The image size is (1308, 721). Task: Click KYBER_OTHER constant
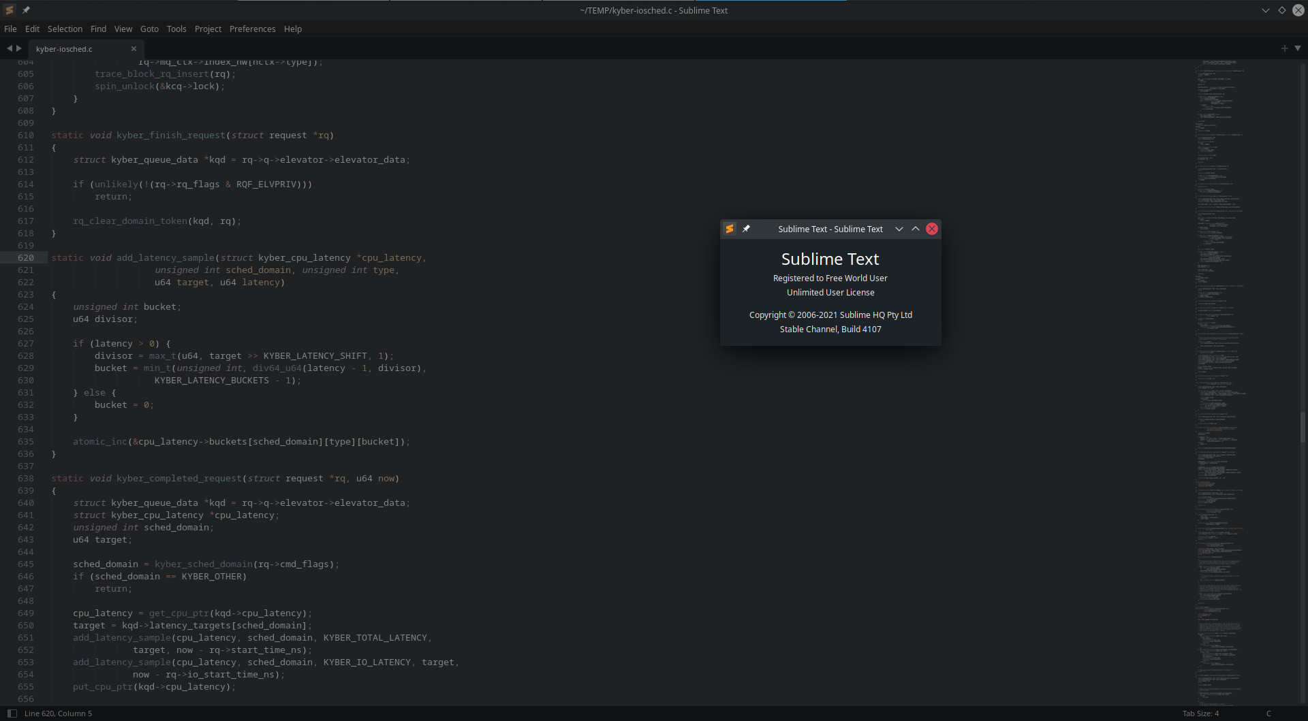click(x=212, y=577)
